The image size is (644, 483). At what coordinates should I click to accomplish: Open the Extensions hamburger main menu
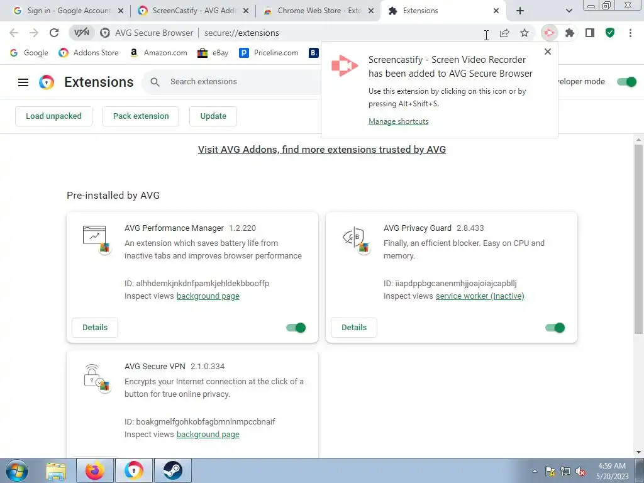pyautogui.click(x=23, y=82)
